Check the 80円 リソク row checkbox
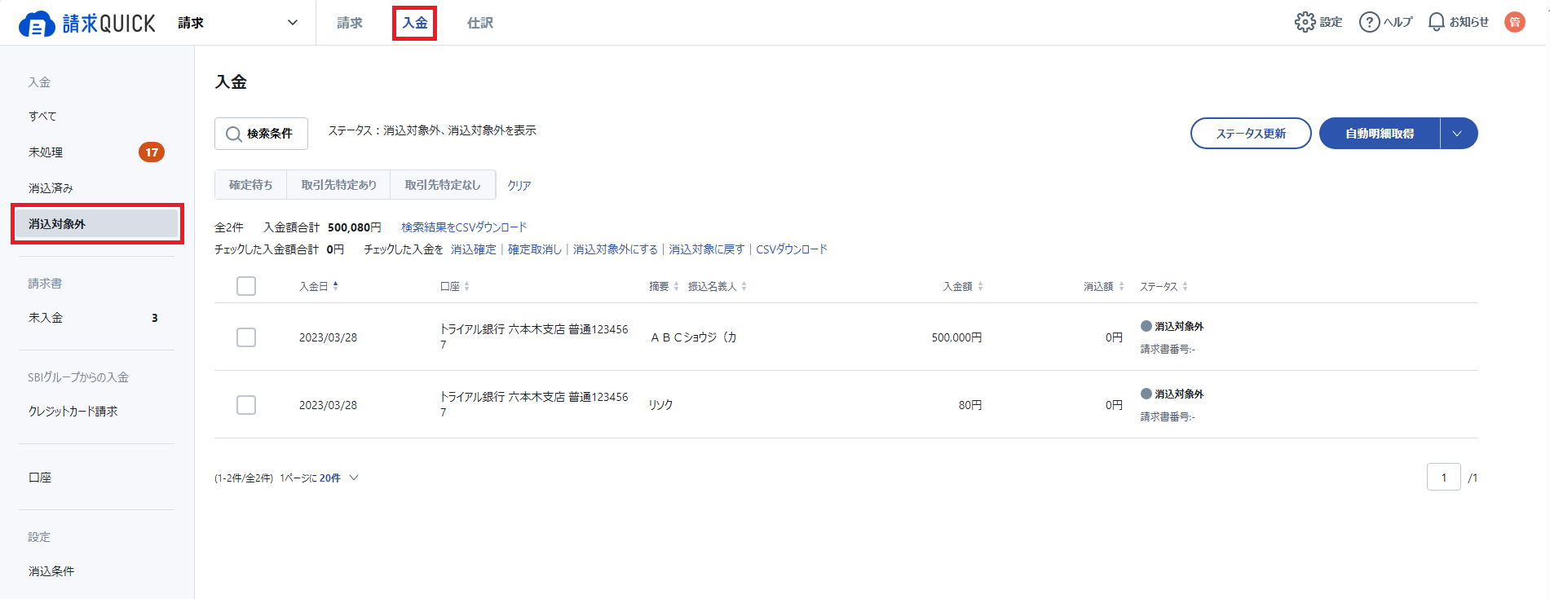Screen dimensions: 1550x599 (x=246, y=405)
